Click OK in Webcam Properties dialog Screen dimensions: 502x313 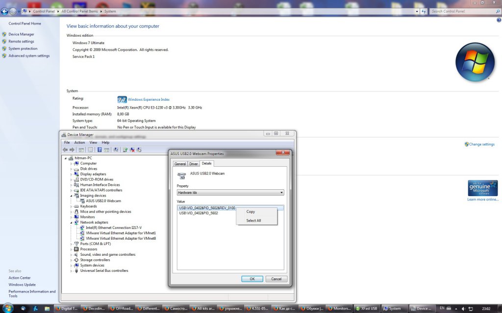pyautogui.click(x=252, y=279)
